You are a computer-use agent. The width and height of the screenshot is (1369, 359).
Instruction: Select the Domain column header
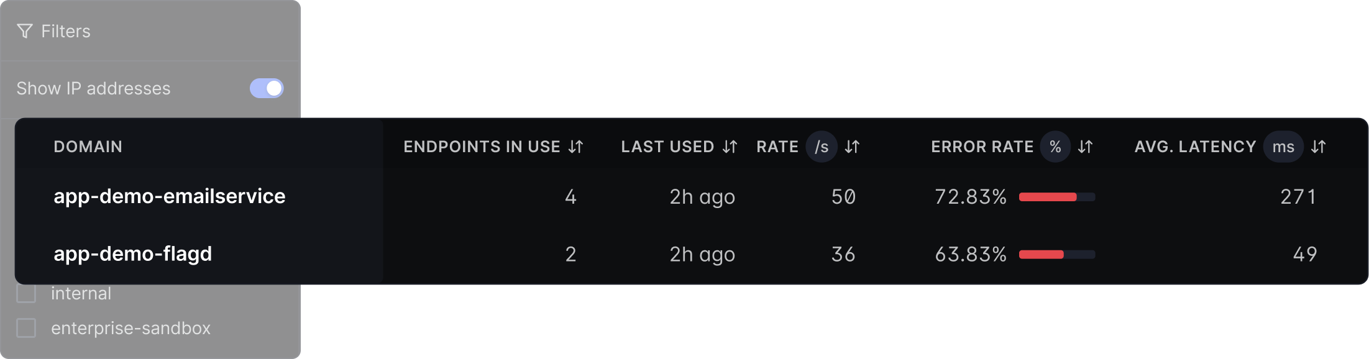tap(88, 147)
